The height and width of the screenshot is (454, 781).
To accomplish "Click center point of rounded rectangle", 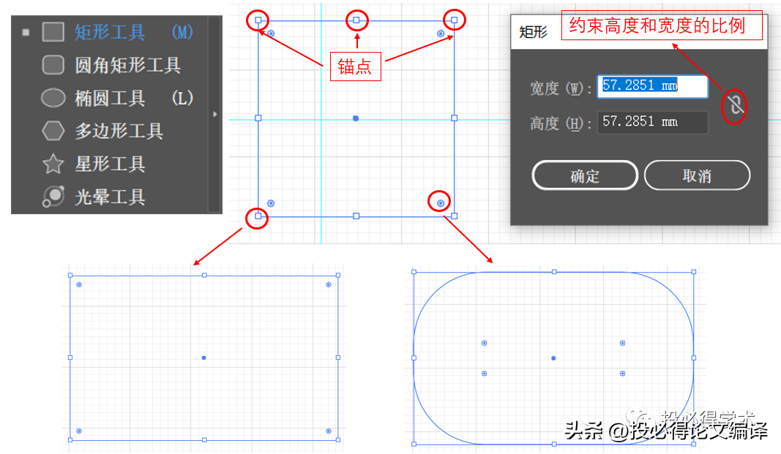I will click(553, 358).
